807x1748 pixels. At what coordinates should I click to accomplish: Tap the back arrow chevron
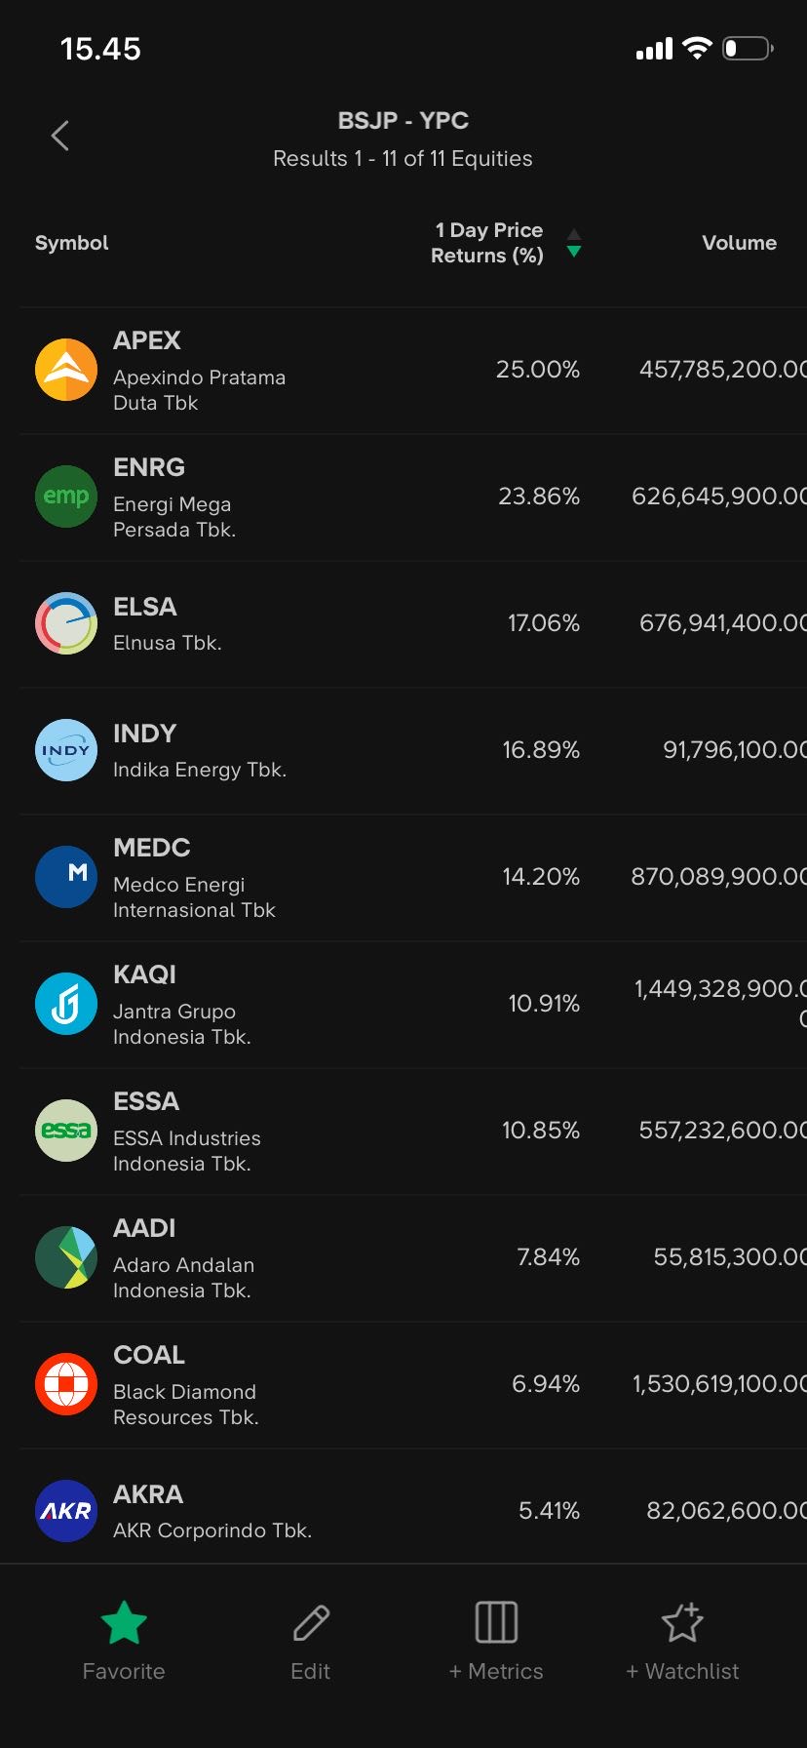pyautogui.click(x=60, y=136)
